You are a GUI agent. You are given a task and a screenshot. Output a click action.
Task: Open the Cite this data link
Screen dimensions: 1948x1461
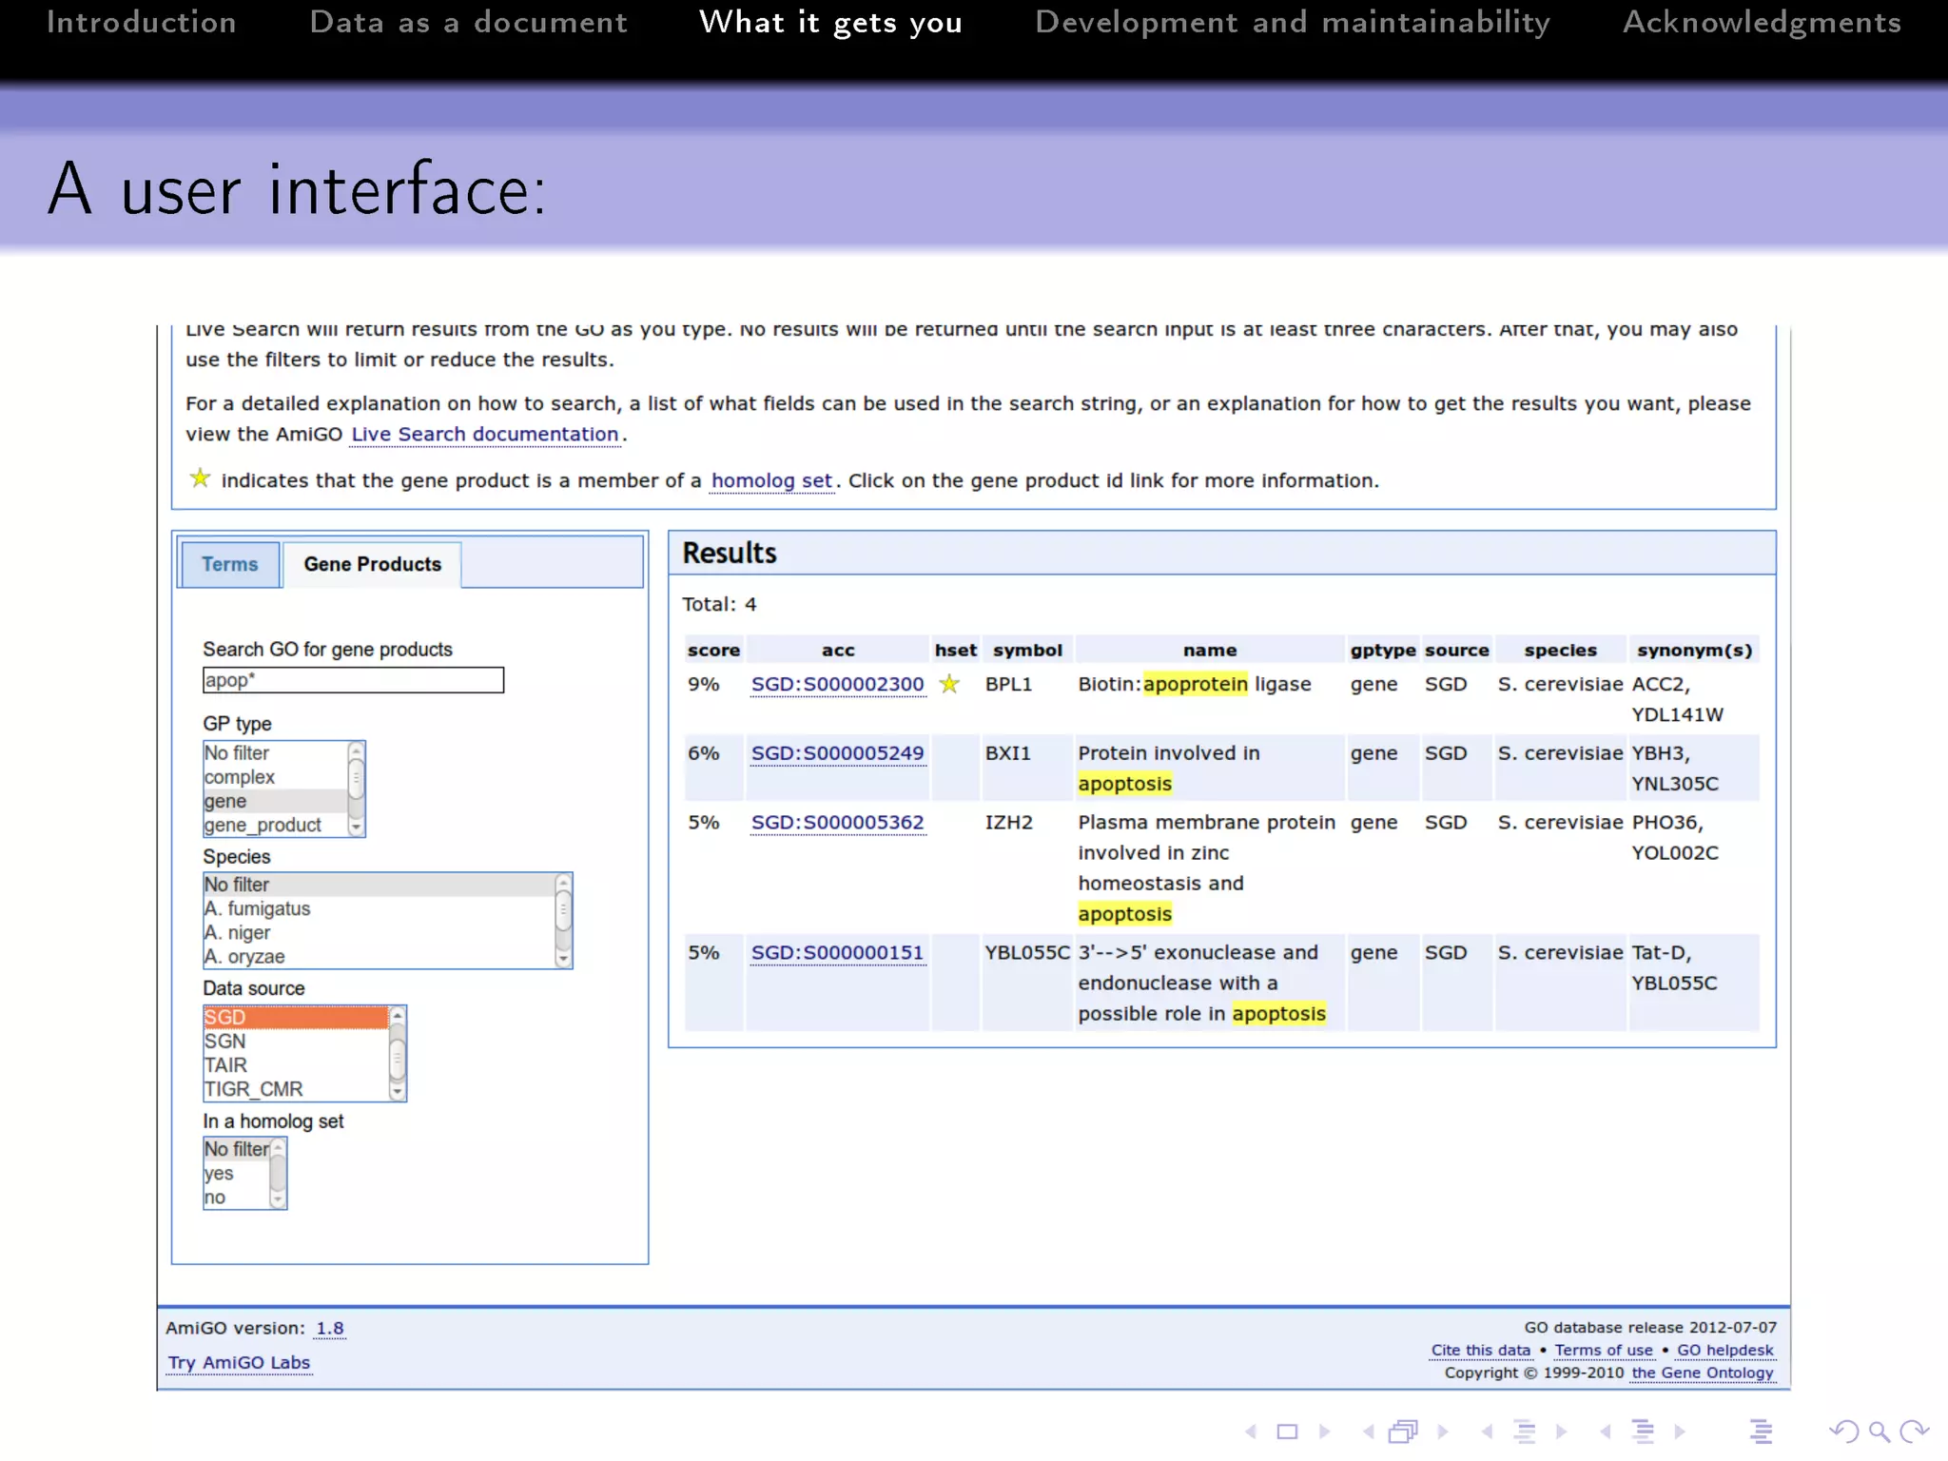[1481, 1350]
